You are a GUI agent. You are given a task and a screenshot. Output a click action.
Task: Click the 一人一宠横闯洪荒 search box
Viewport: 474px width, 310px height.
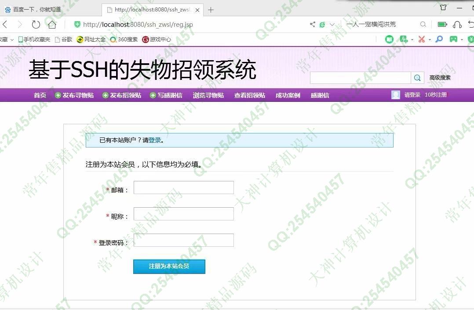click(371, 25)
